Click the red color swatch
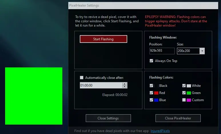 click(x=156, y=93)
